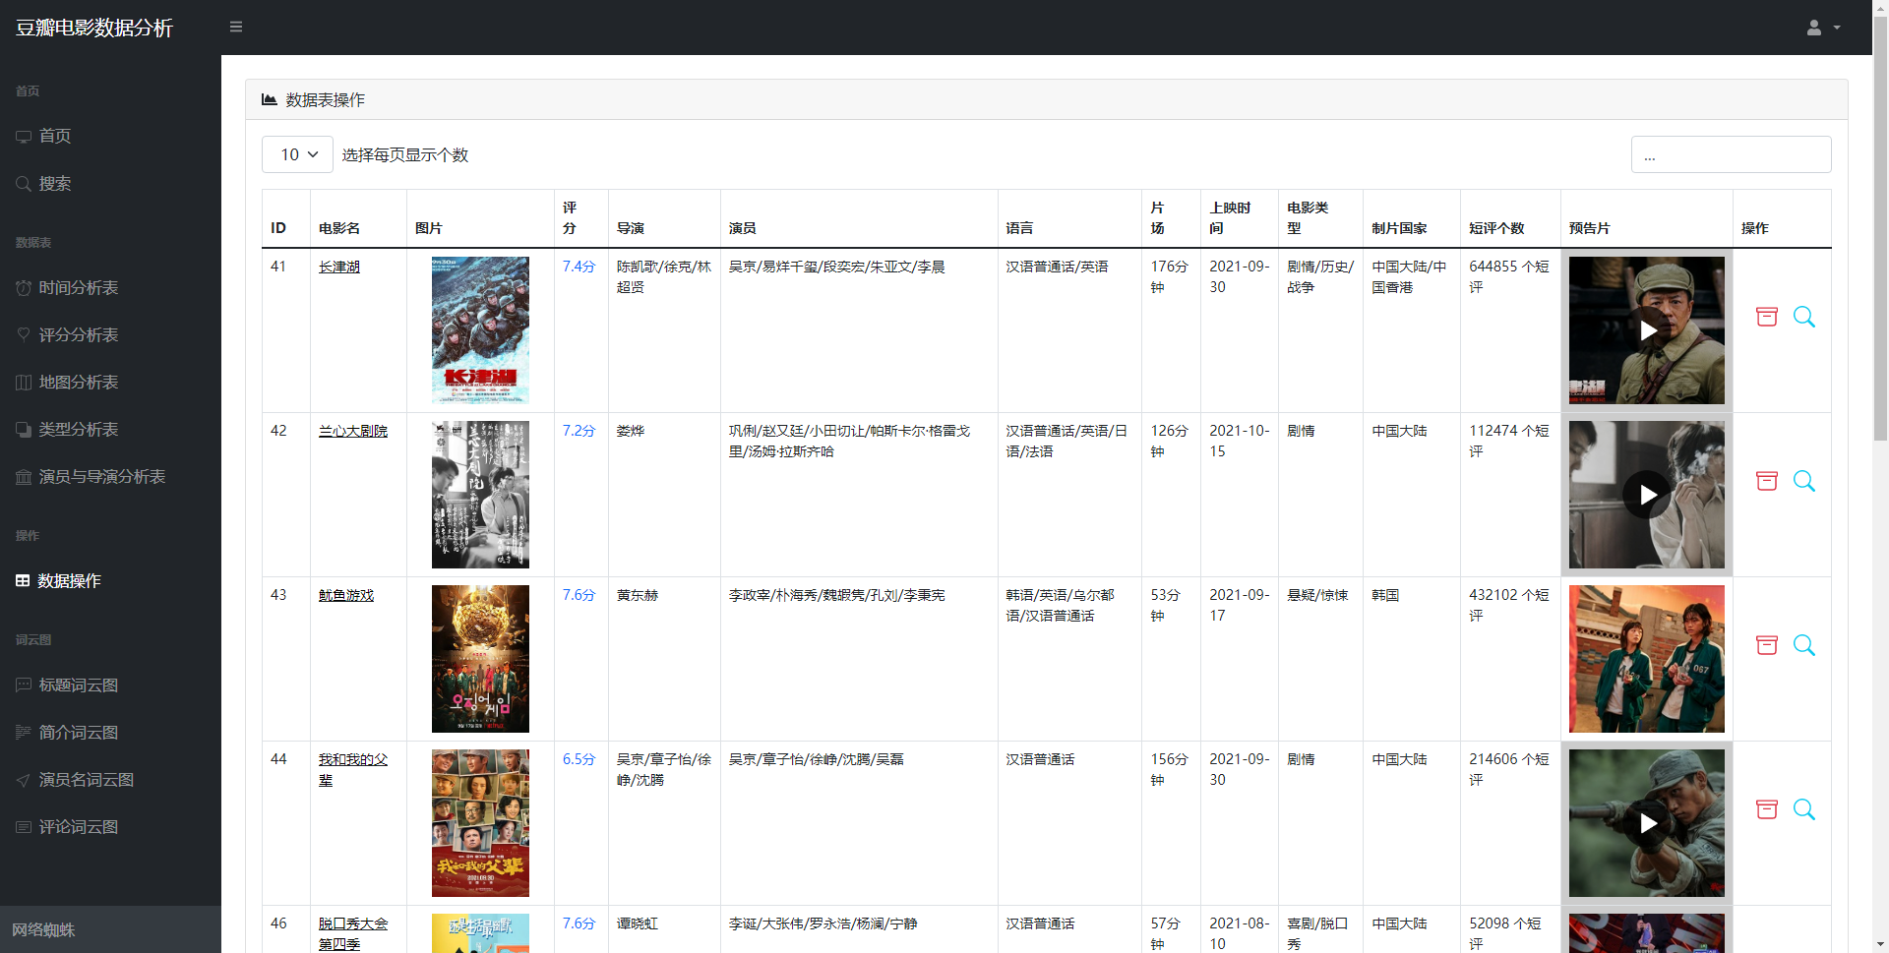This screenshot has height=953, width=1889.
Task: View 长津湖 details with magnifier icon
Action: (1804, 317)
